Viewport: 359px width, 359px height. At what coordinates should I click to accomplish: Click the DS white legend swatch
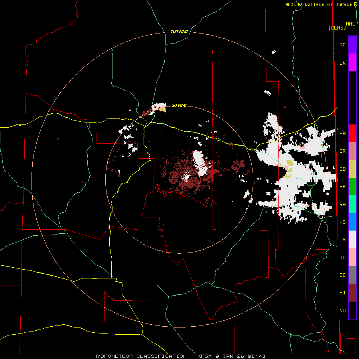pos(352,239)
